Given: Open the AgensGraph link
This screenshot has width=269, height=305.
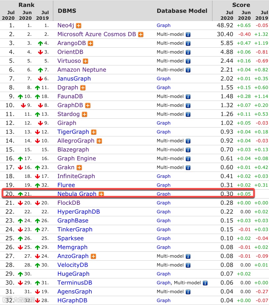Looking at the screenshot, I should [75, 292].
